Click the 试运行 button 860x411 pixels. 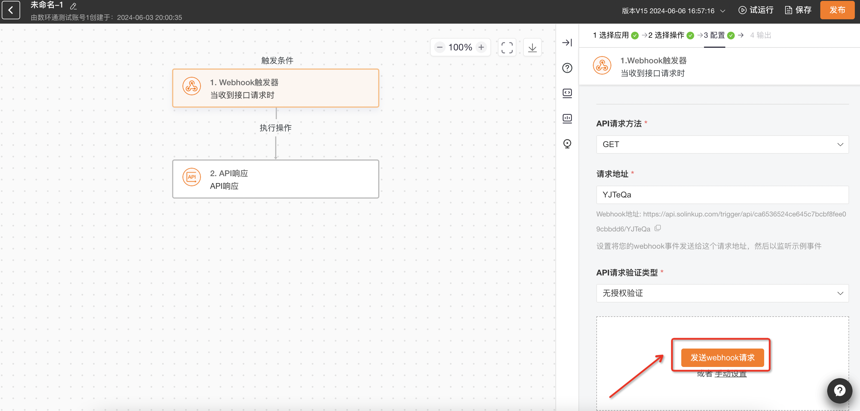[x=756, y=10]
